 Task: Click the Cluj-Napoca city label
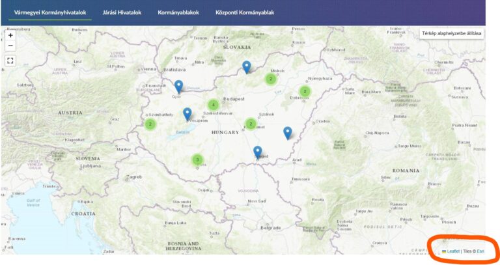[377, 133]
